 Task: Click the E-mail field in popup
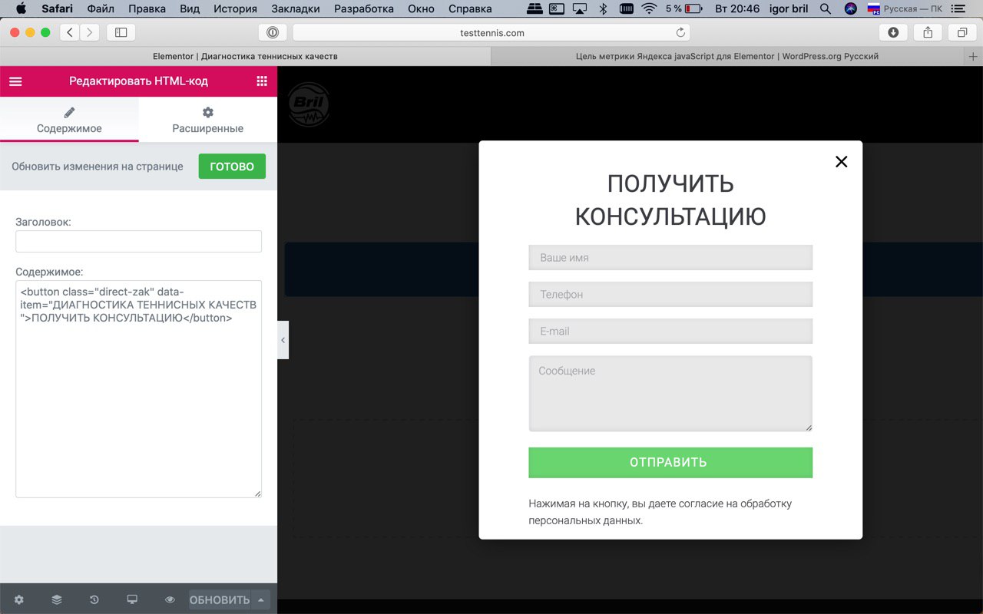point(670,332)
